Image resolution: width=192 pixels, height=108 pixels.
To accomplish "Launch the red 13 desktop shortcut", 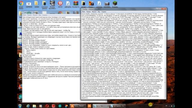I will tap(60, 3).
